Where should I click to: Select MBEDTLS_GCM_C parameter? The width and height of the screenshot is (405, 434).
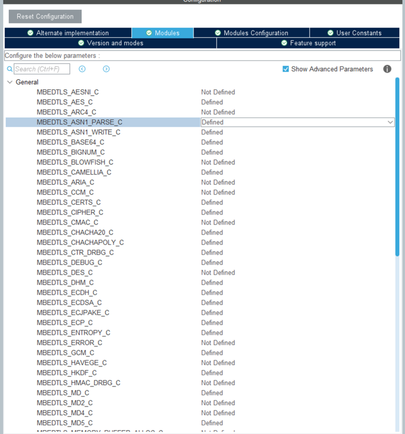pyautogui.click(x=66, y=353)
